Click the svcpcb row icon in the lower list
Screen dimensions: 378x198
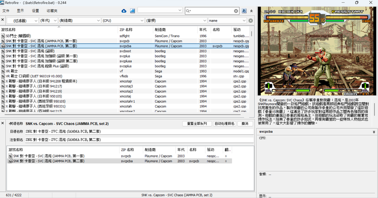10,156
